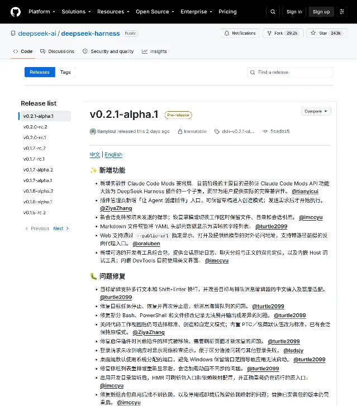The width and height of the screenshot is (357, 406).
Task: Click the Sign up button
Action: [x=321, y=12]
